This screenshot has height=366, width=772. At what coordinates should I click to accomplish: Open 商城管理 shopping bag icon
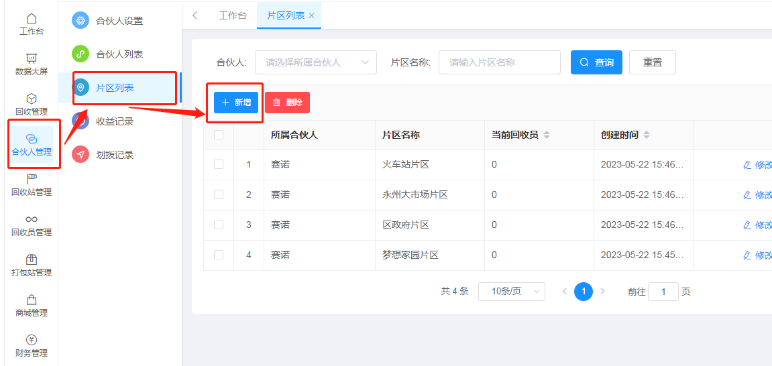click(32, 300)
